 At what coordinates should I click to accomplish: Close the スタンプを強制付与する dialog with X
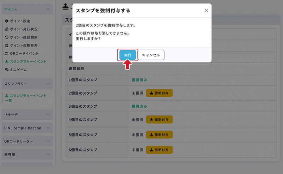point(206,11)
